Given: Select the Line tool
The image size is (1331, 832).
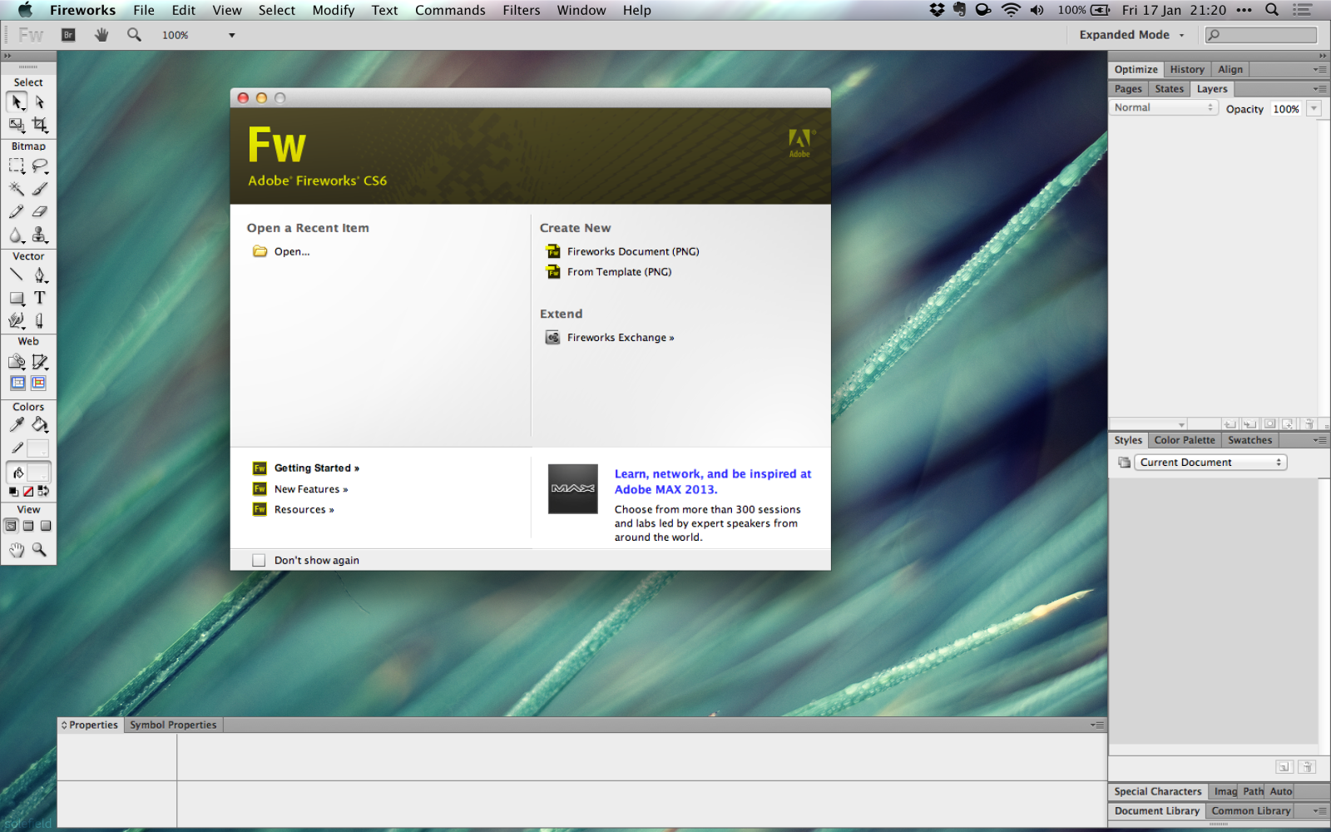Looking at the screenshot, I should [17, 275].
